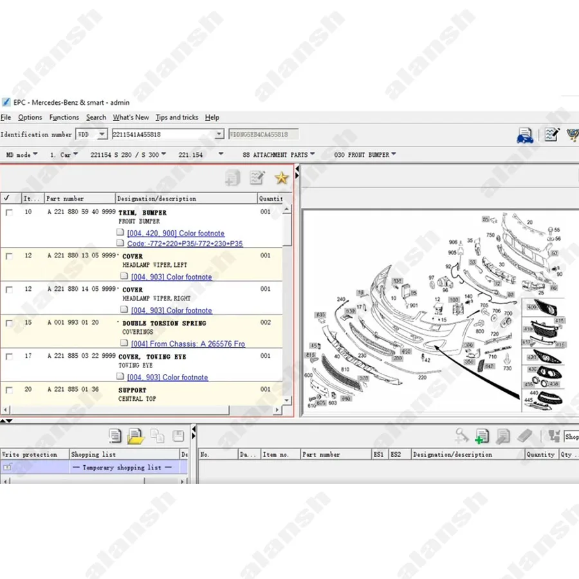Click the parts list scroll down arrow
The image size is (579, 579).
tap(287, 400)
